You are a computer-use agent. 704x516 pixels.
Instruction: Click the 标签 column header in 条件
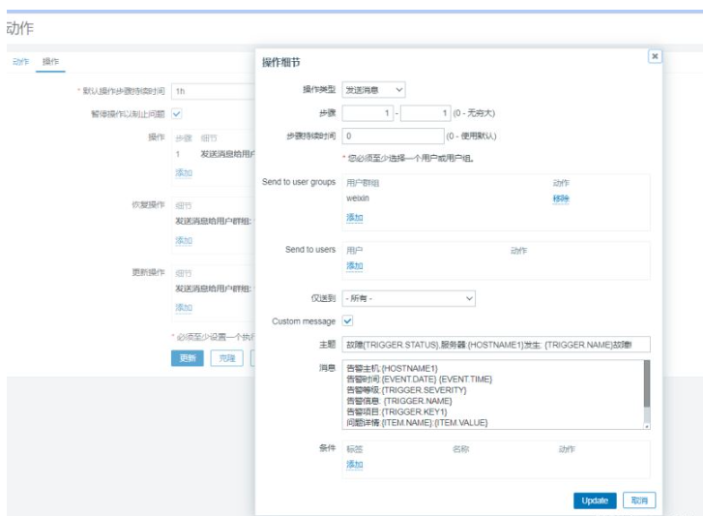coord(355,449)
